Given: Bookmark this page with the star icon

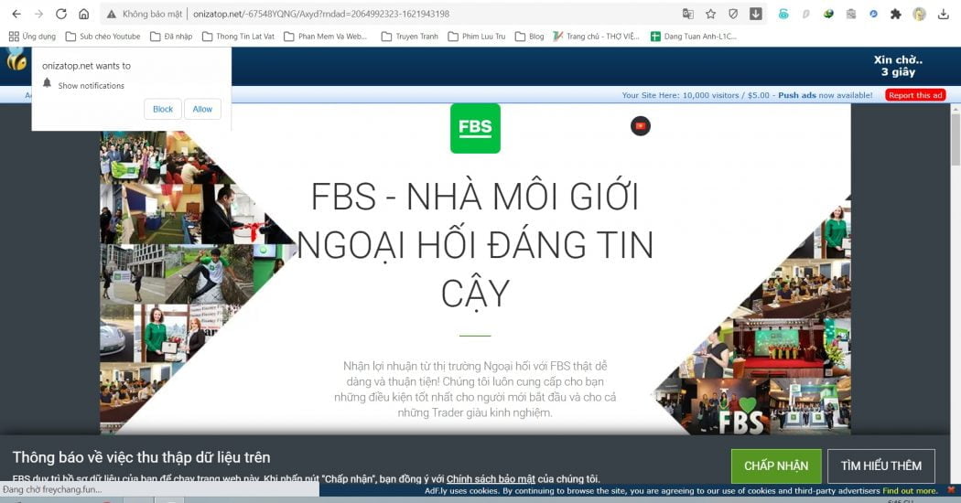Looking at the screenshot, I should coord(711,14).
